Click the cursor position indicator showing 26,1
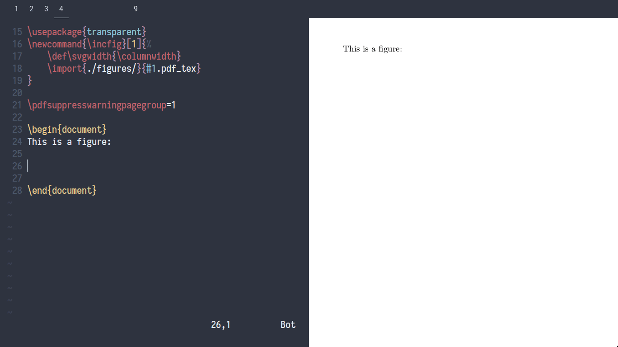 point(220,324)
